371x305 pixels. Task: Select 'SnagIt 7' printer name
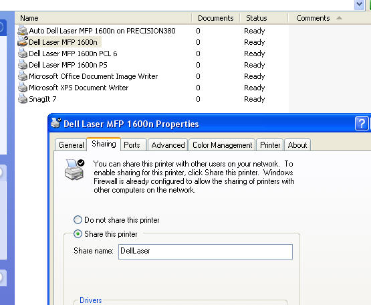click(x=43, y=99)
